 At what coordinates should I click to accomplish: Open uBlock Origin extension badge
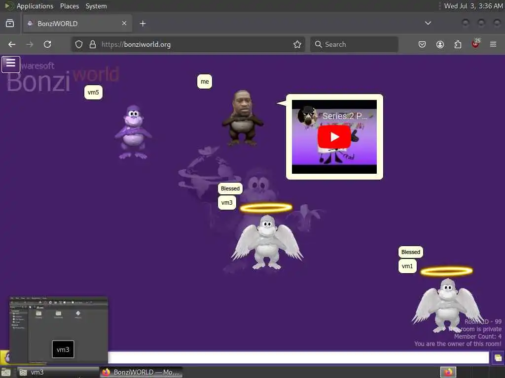476,44
